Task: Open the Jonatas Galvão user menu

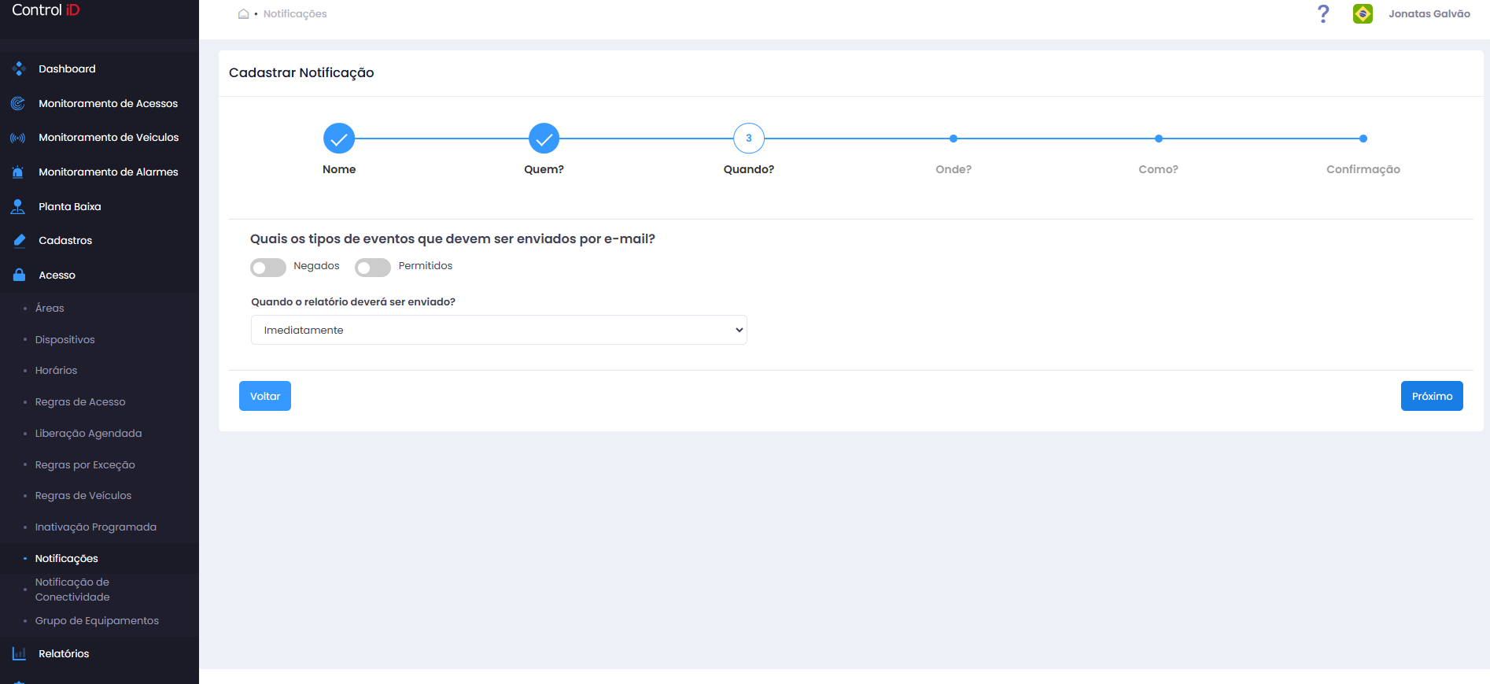Action: click(1429, 13)
